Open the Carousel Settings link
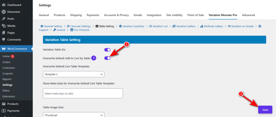Screen dimensions: 276x117 81,26
